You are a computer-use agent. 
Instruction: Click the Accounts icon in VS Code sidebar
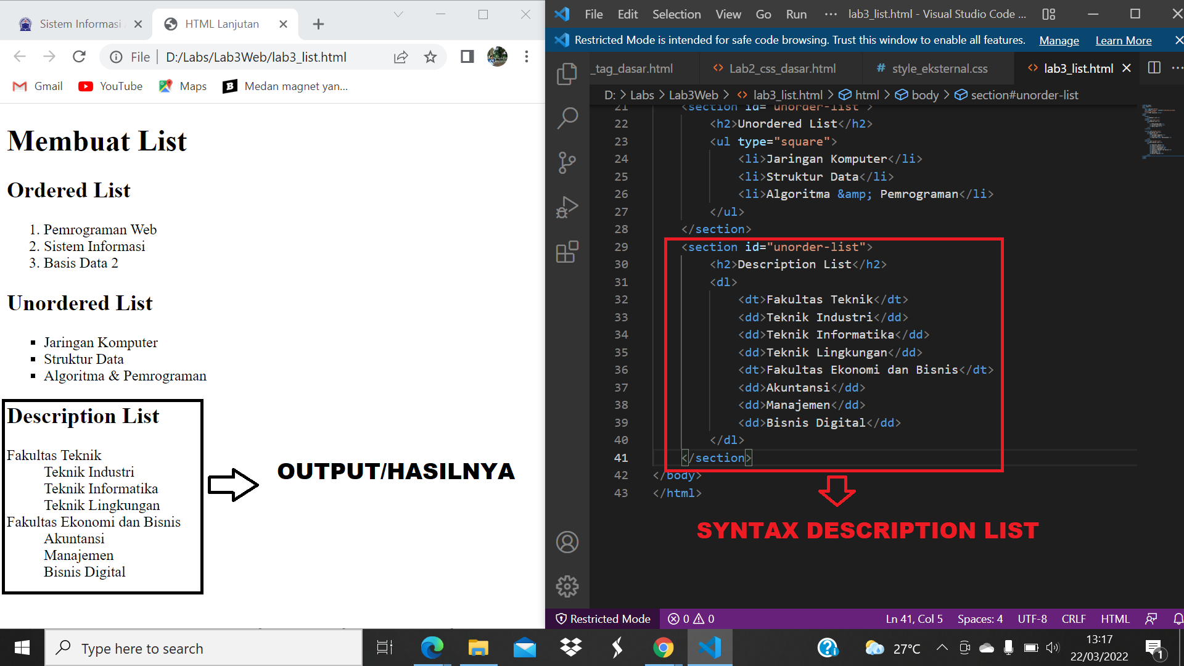(567, 542)
